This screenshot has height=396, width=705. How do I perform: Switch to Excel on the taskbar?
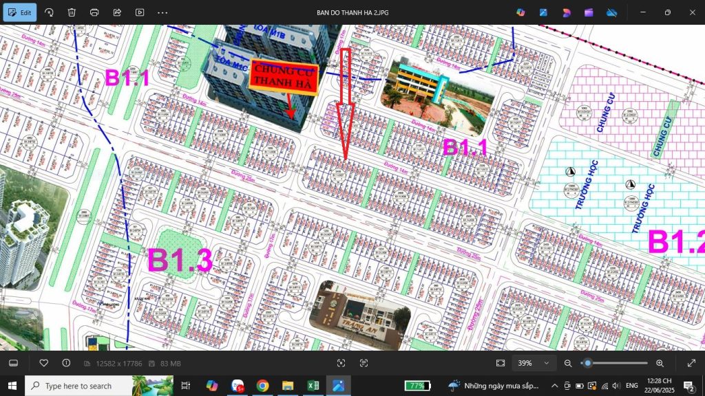pyautogui.click(x=313, y=386)
